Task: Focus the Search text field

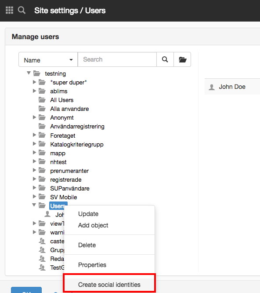Action: (x=117, y=59)
